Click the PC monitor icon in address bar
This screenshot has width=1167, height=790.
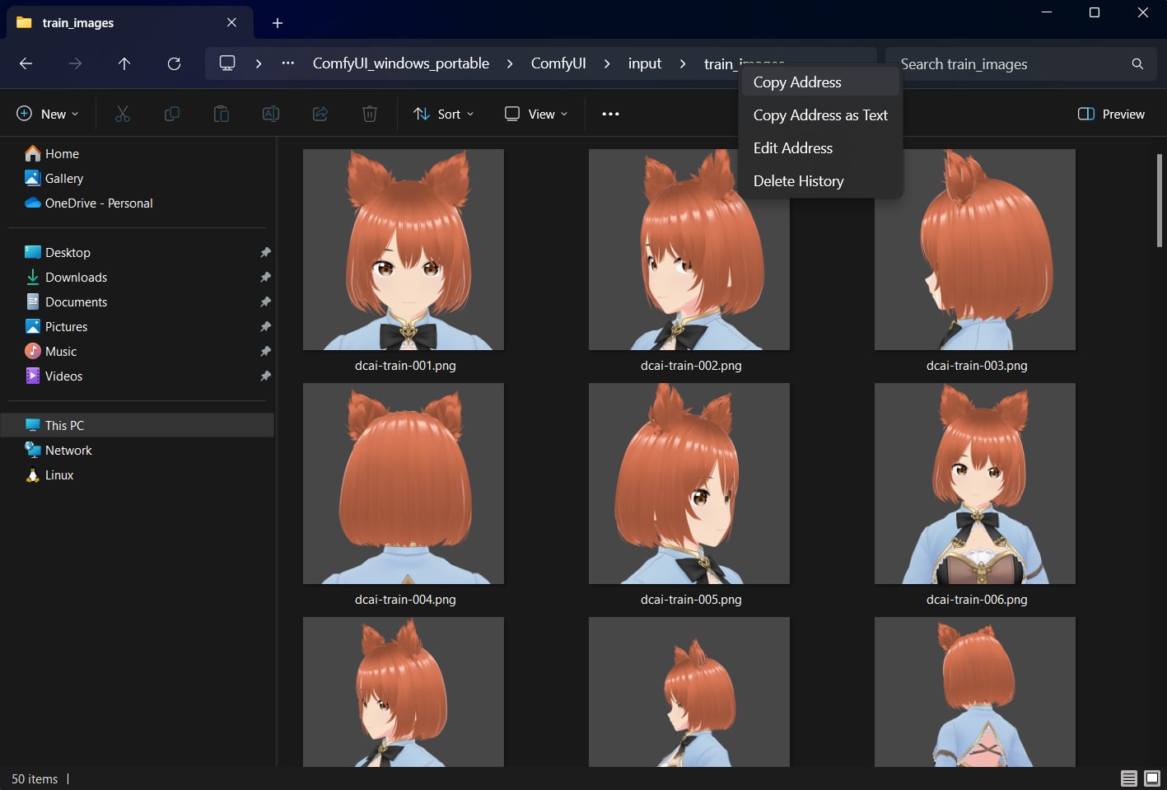coord(227,63)
